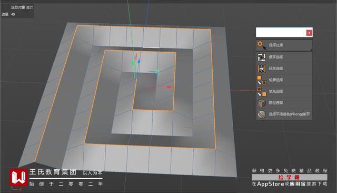Screen dimensions: 337x193
Task: Choose 路径选择 path selection tool
Action: point(284,103)
